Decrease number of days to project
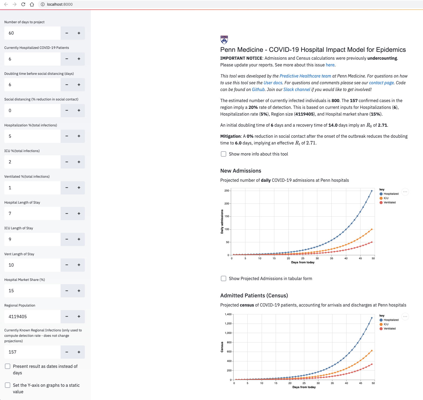The image size is (423, 400). pos(67,33)
